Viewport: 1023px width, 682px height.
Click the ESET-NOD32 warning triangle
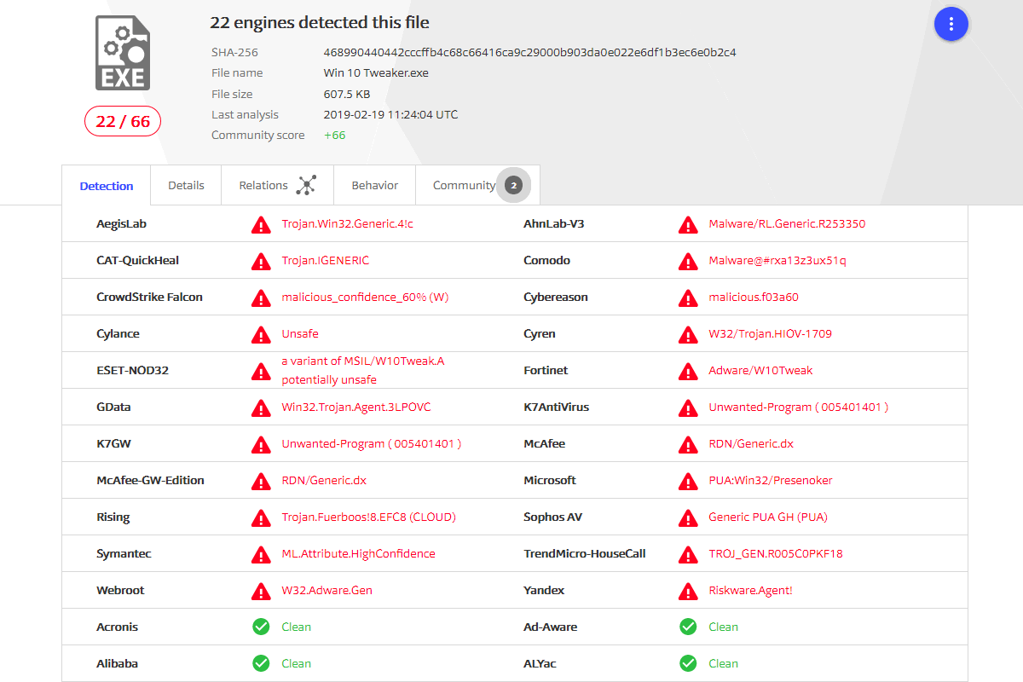261,371
